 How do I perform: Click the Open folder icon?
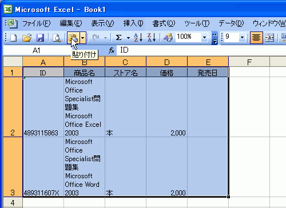[27, 38]
